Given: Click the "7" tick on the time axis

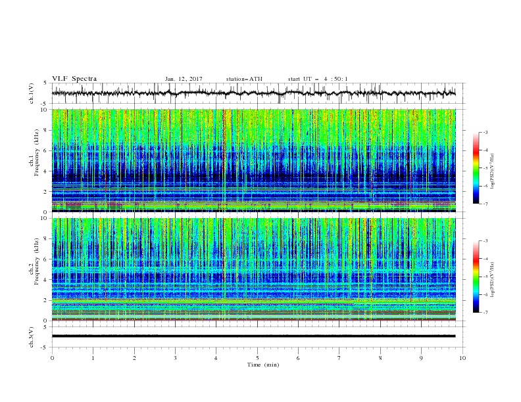Looking at the screenshot, I should (x=339, y=358).
